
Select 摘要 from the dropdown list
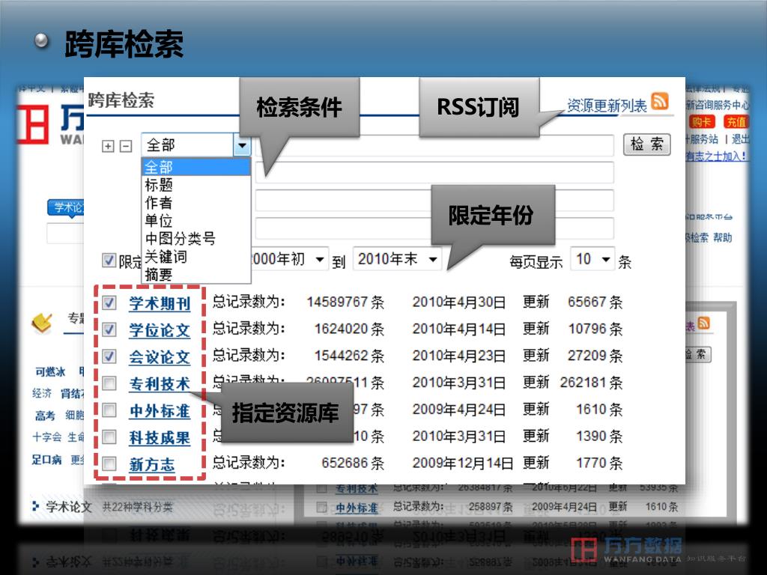[x=159, y=274]
